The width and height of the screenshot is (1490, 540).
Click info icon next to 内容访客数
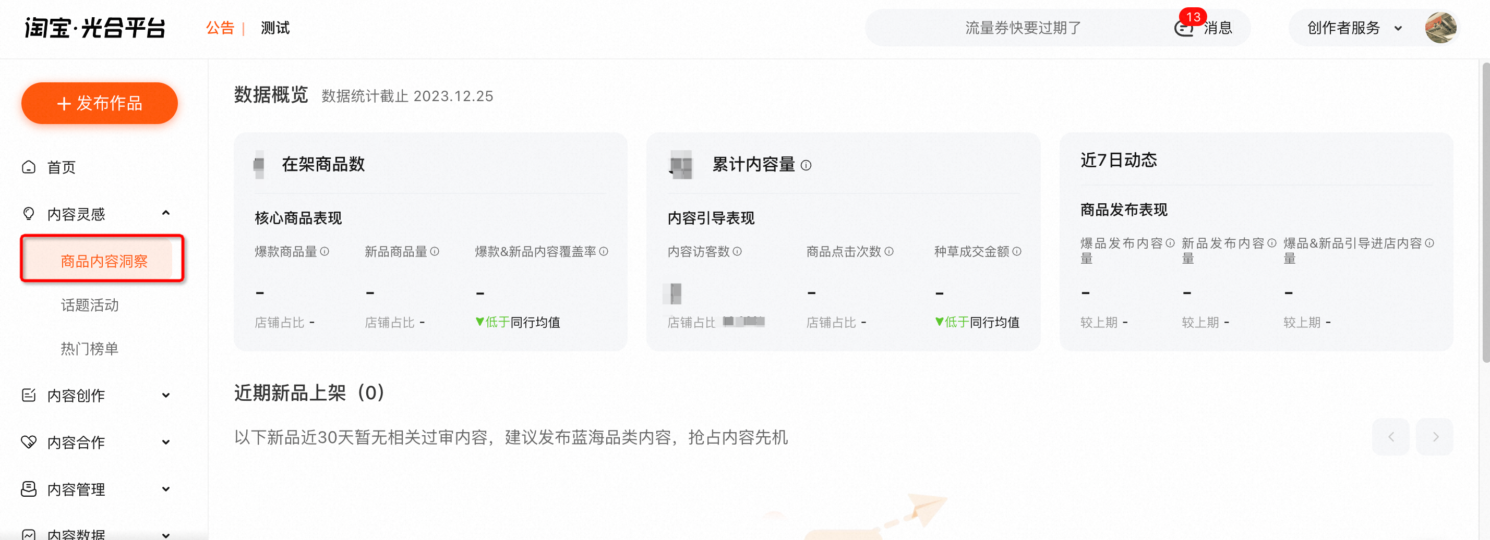737,252
